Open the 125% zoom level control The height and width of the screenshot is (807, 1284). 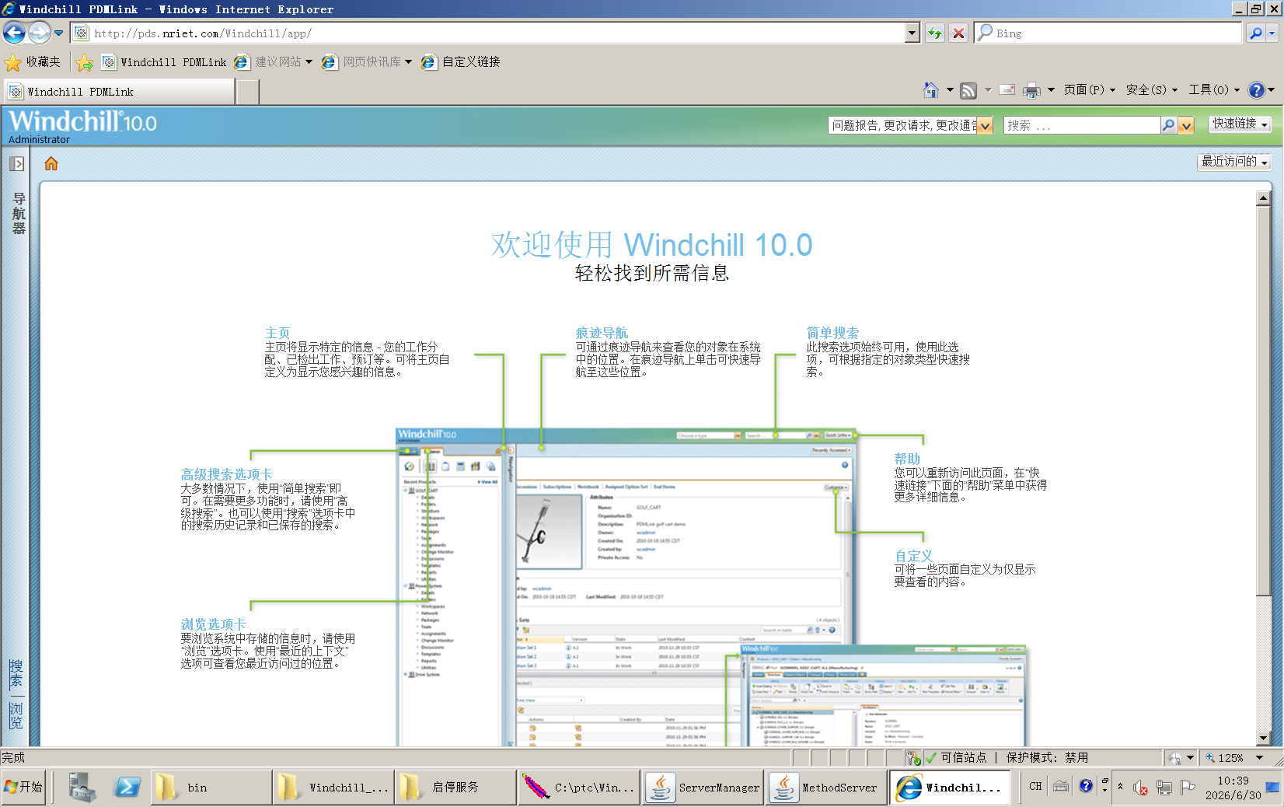tap(1236, 758)
